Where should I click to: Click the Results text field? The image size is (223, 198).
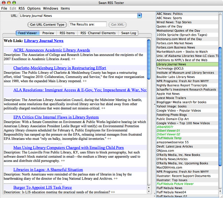[x=87, y=25]
